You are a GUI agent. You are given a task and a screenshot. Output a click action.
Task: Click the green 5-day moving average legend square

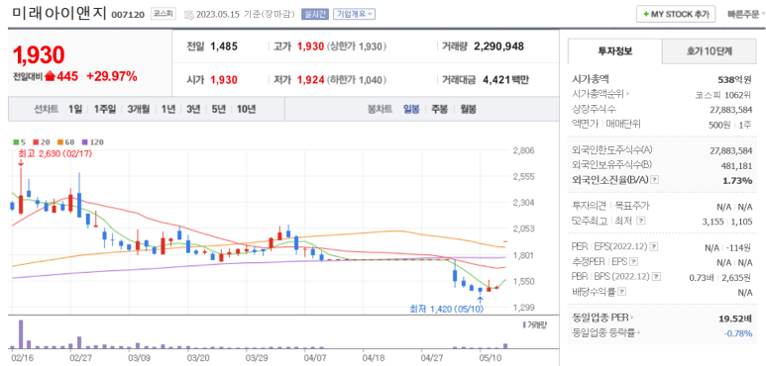coord(16,142)
